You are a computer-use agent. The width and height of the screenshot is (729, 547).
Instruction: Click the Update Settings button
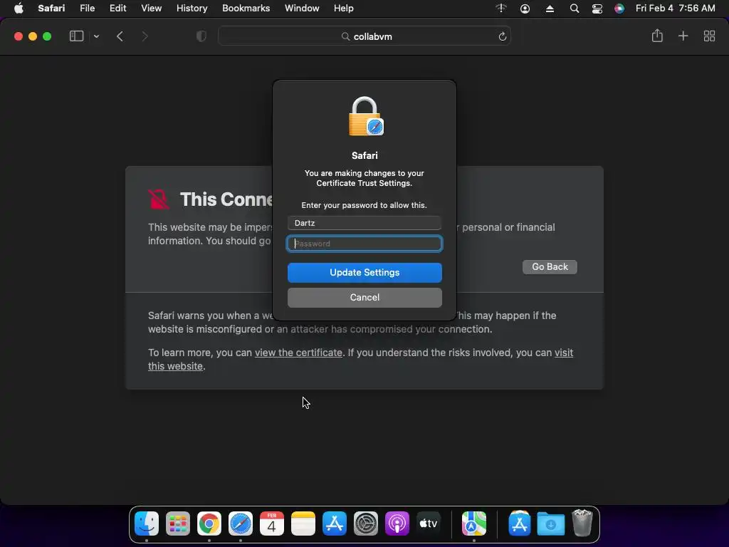click(364, 273)
